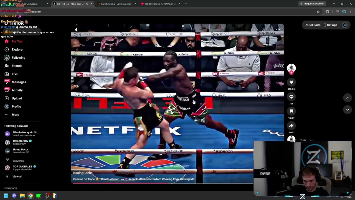Save video with the bookmark icon
355x200 pixels.
[291, 111]
